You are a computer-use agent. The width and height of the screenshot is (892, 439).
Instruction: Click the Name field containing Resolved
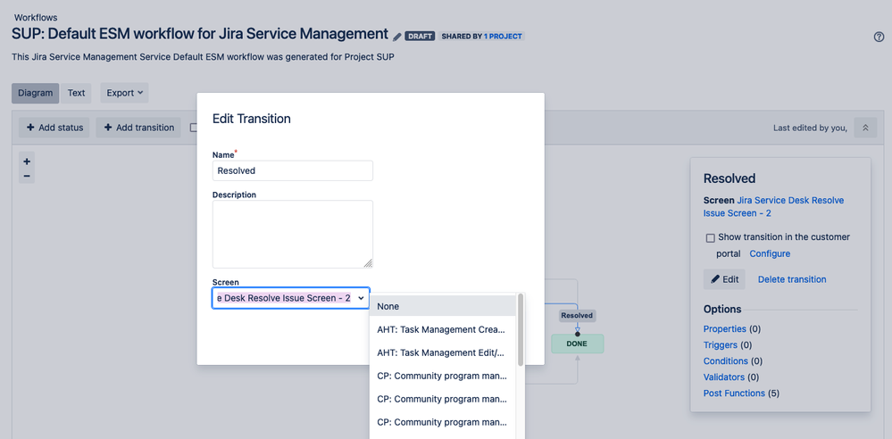[x=292, y=170]
